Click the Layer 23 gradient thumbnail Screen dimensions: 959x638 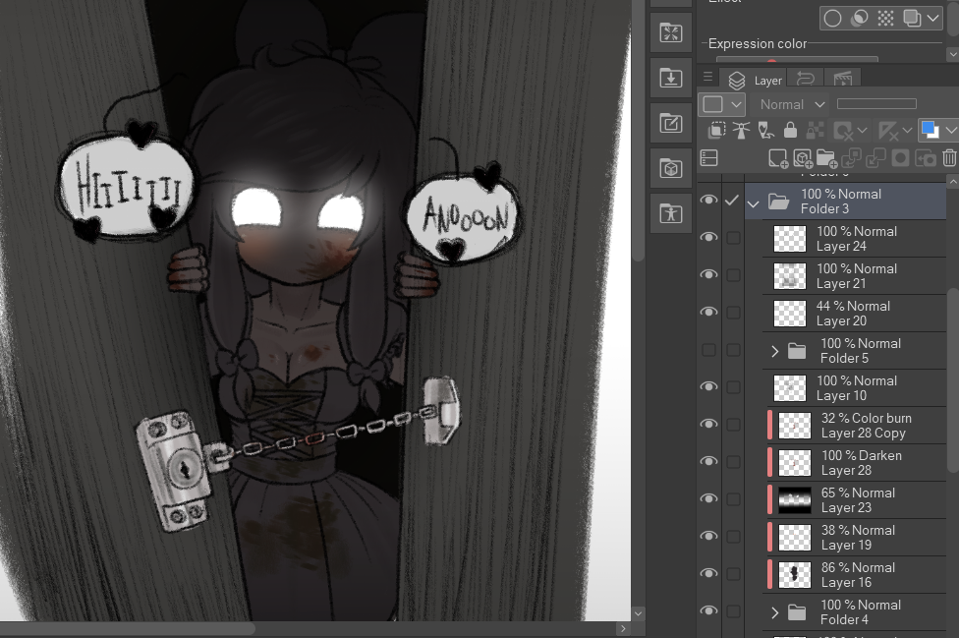coord(794,500)
